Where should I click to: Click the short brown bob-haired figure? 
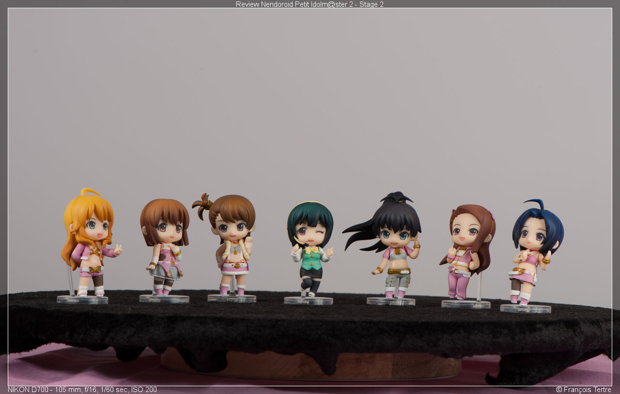coord(165,247)
